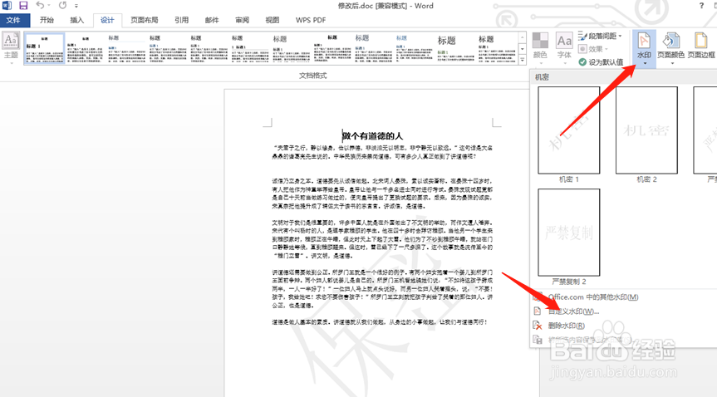Viewport: 717px width, 397px height.
Task: Click the Redo/Repeat icon
Action: 62,6
